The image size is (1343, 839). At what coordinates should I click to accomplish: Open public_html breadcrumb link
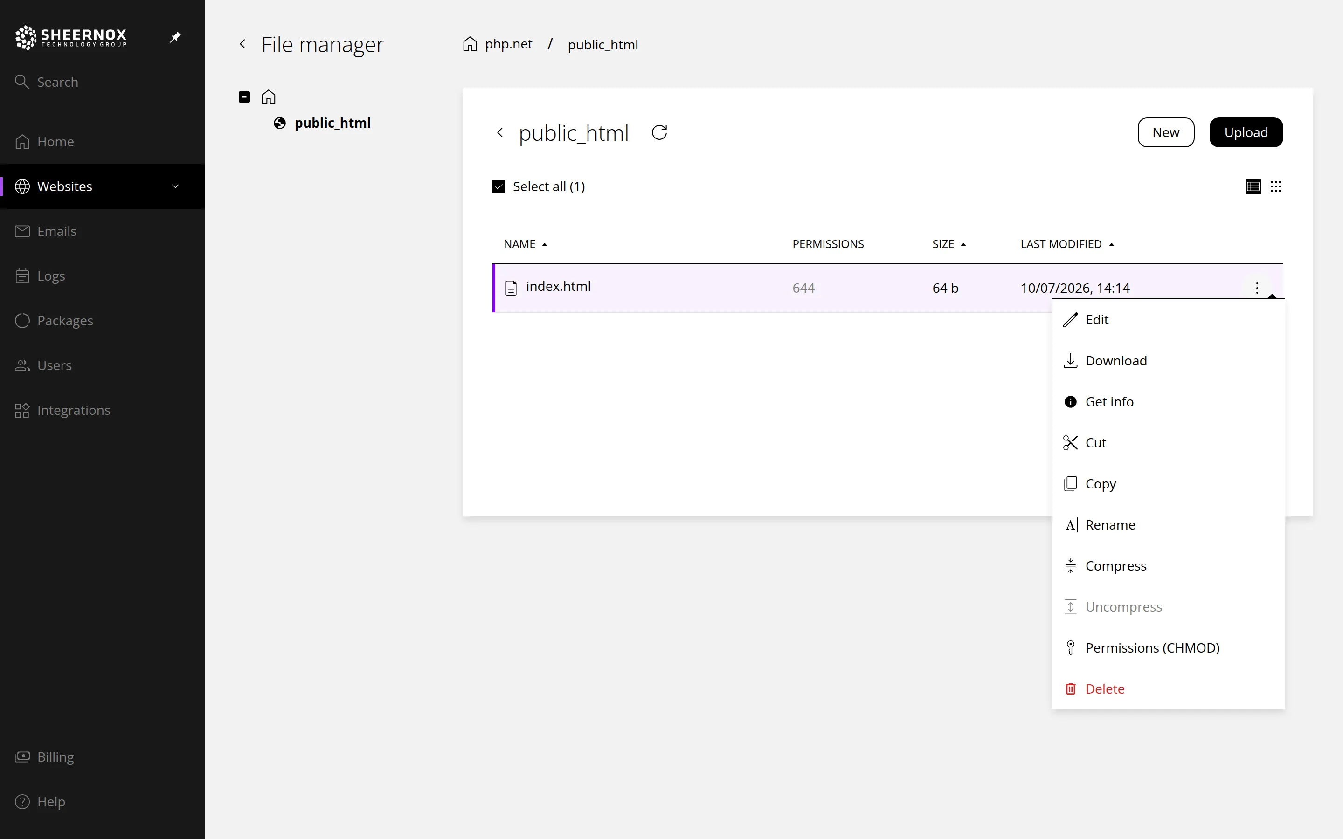602,44
